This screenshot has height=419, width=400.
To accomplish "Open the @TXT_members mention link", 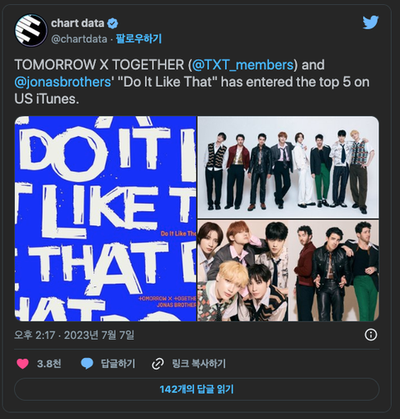I will click(242, 64).
